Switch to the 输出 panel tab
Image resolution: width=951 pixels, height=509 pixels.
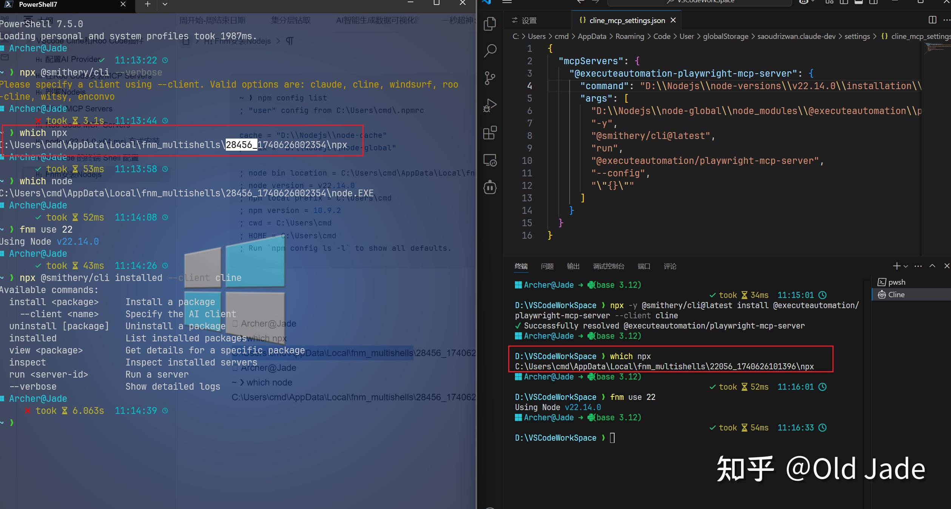573,266
